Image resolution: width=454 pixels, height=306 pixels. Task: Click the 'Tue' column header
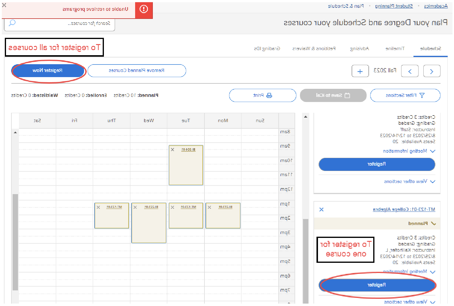pos(186,121)
